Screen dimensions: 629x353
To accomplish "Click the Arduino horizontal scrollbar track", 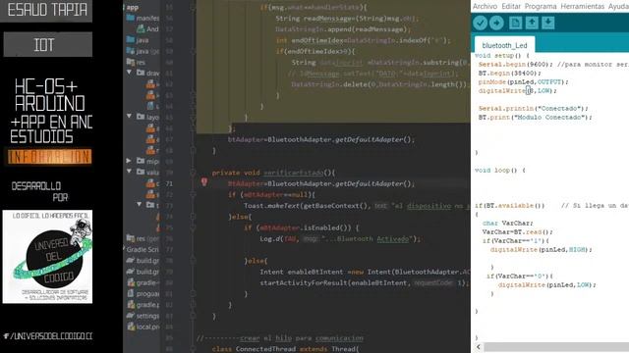I will click(556, 347).
